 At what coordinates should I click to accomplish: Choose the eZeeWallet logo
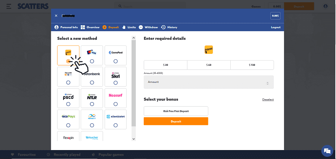click(115, 117)
